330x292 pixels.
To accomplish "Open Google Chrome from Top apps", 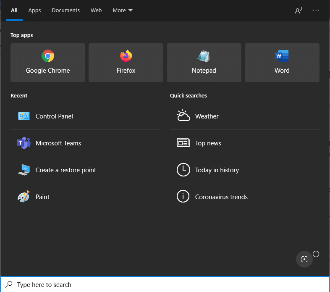I will click(48, 63).
